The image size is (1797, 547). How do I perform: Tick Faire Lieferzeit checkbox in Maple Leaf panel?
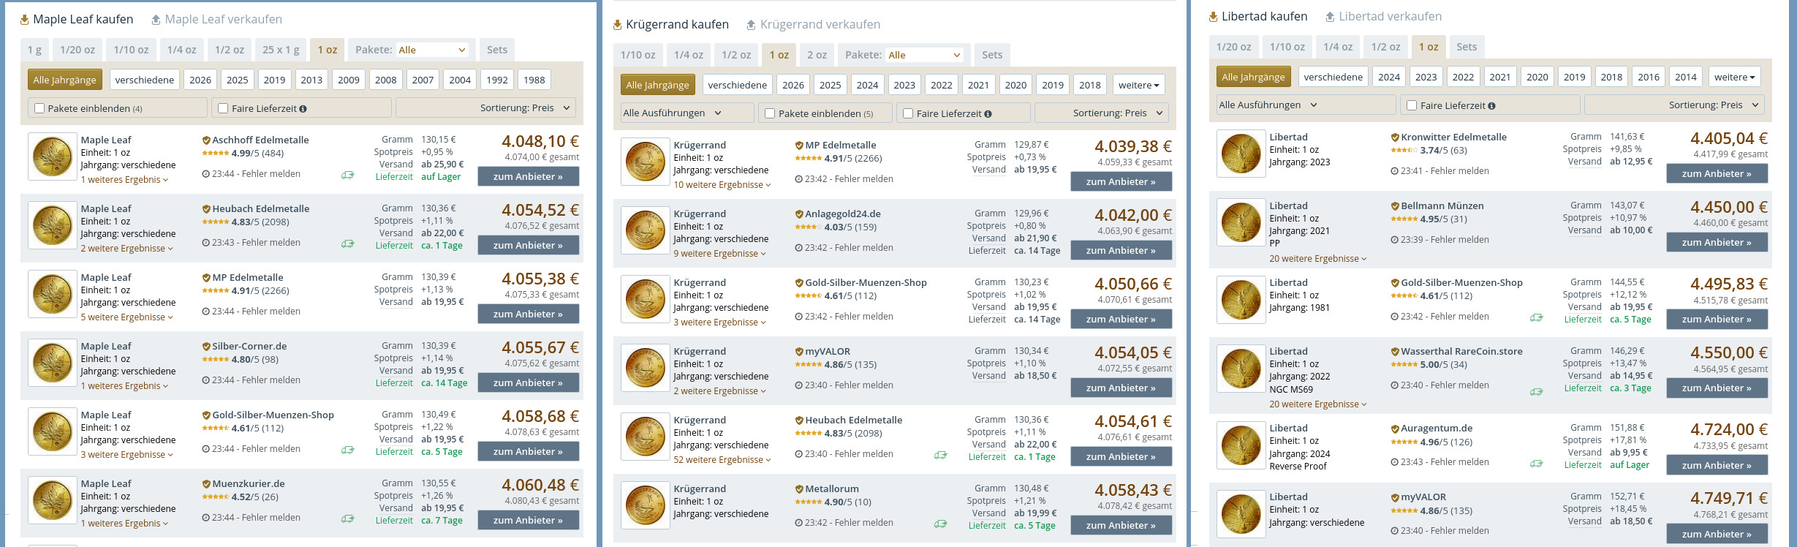click(x=223, y=109)
